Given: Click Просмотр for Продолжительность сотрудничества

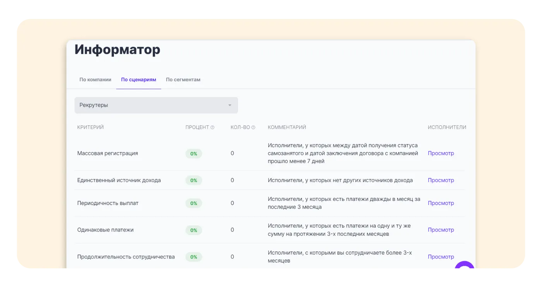Looking at the screenshot, I should click(441, 257).
